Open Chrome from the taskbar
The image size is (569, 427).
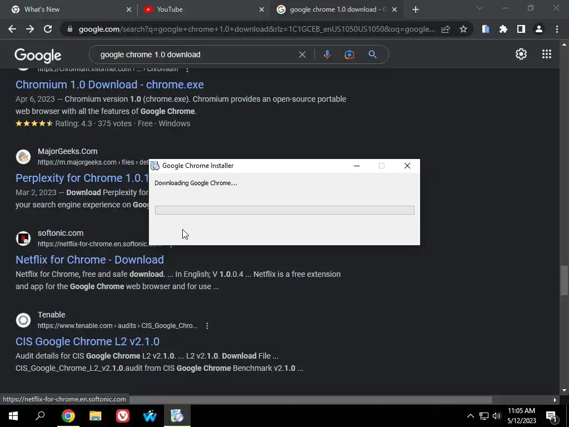tap(68, 416)
